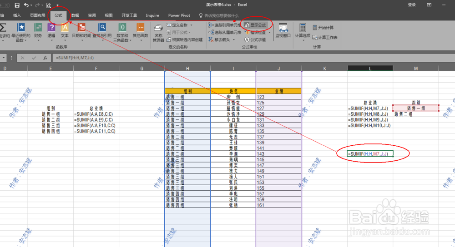Click 移去箭头 remove arrows
455x247 pixels.
pyautogui.click(x=220, y=40)
